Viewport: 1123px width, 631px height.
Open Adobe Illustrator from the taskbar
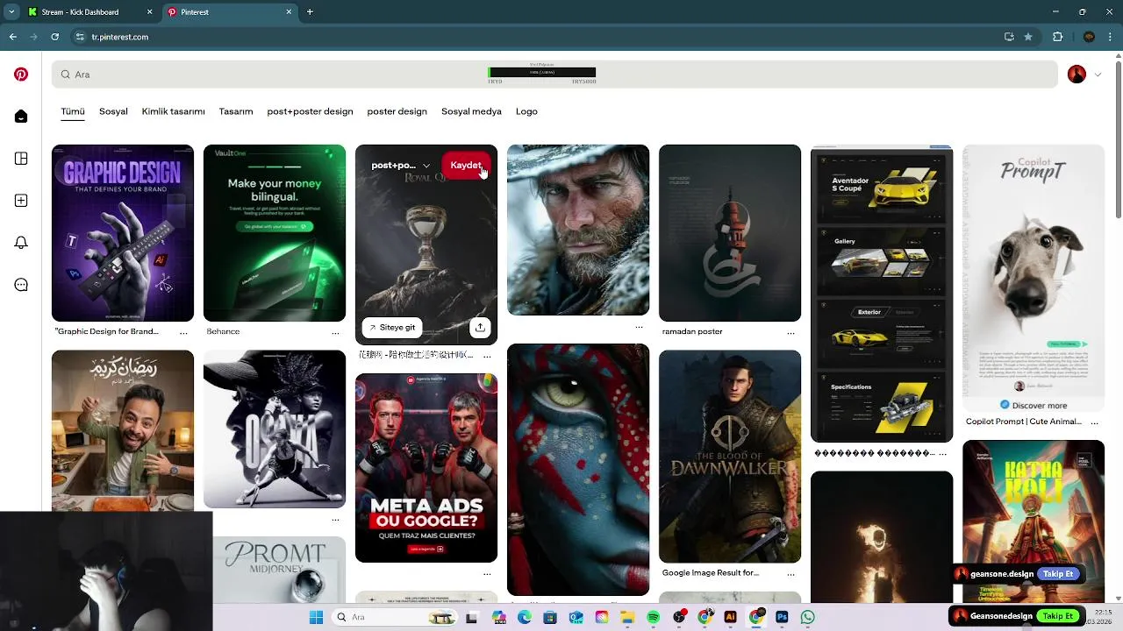[x=730, y=617]
